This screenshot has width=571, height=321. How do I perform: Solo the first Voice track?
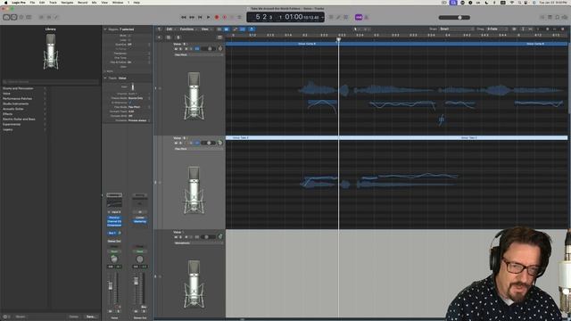click(x=180, y=49)
